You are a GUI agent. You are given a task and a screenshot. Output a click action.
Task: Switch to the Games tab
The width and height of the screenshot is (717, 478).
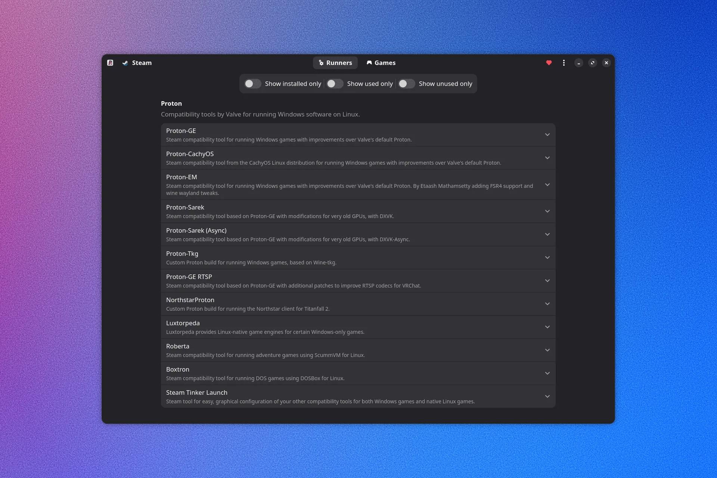[x=381, y=63]
